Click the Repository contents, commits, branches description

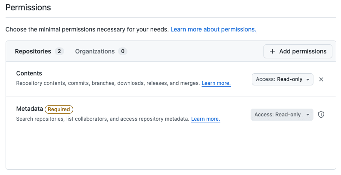[108, 83]
